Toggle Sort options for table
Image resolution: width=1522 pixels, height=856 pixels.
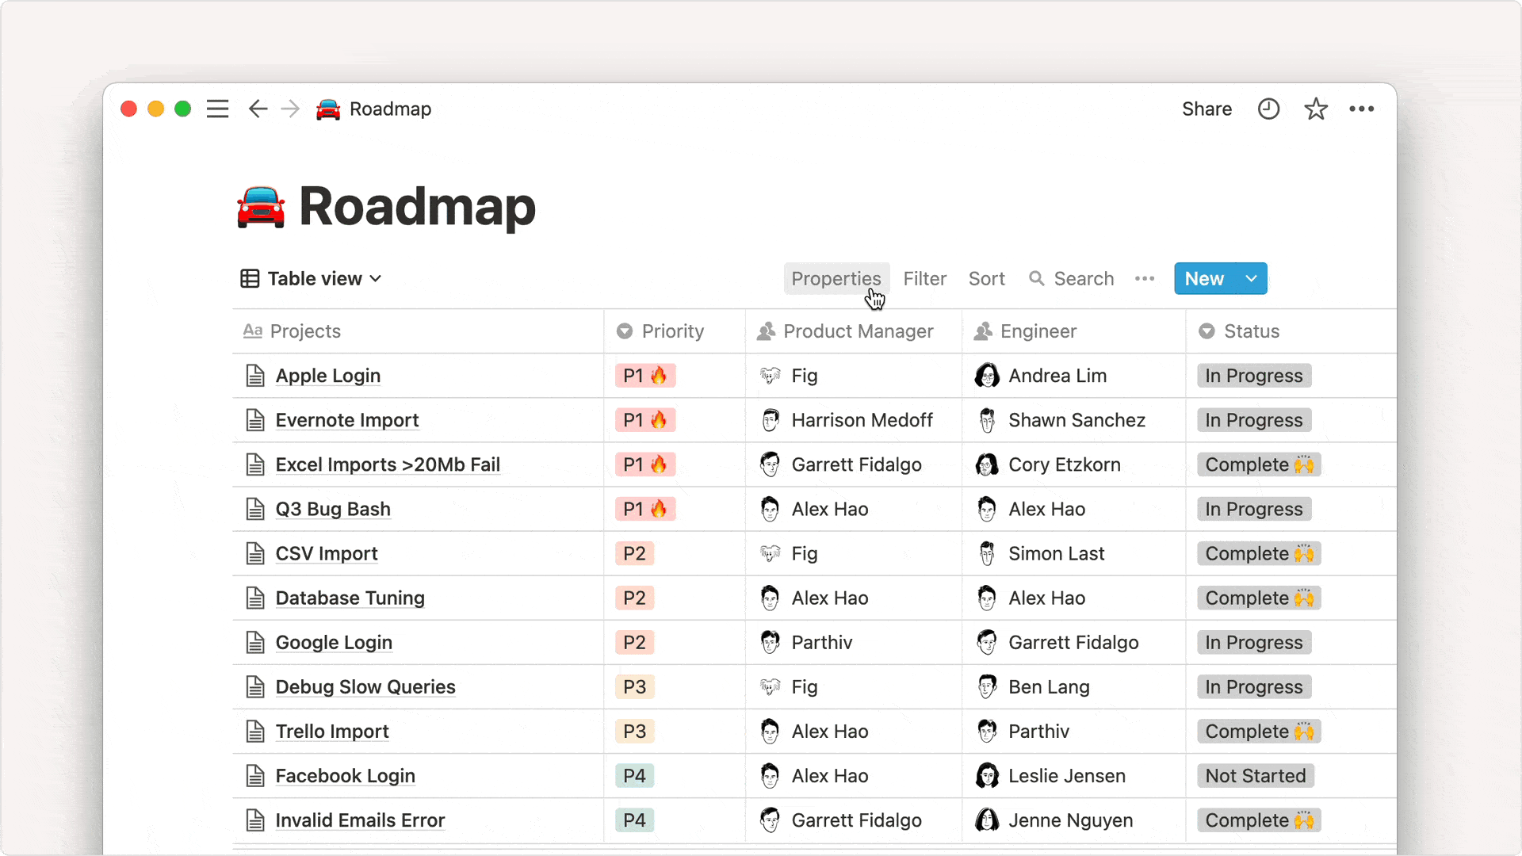tap(986, 277)
